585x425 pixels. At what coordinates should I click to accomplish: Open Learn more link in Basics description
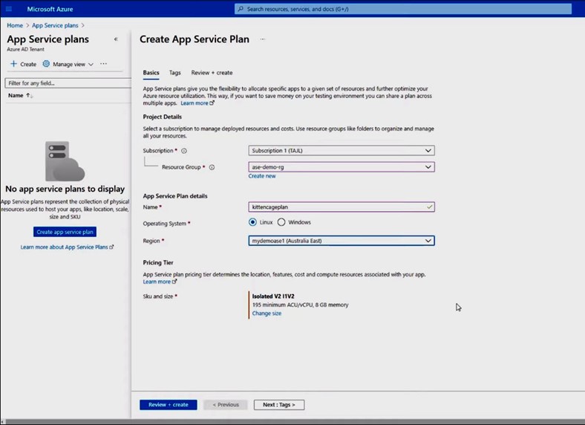(x=197, y=103)
